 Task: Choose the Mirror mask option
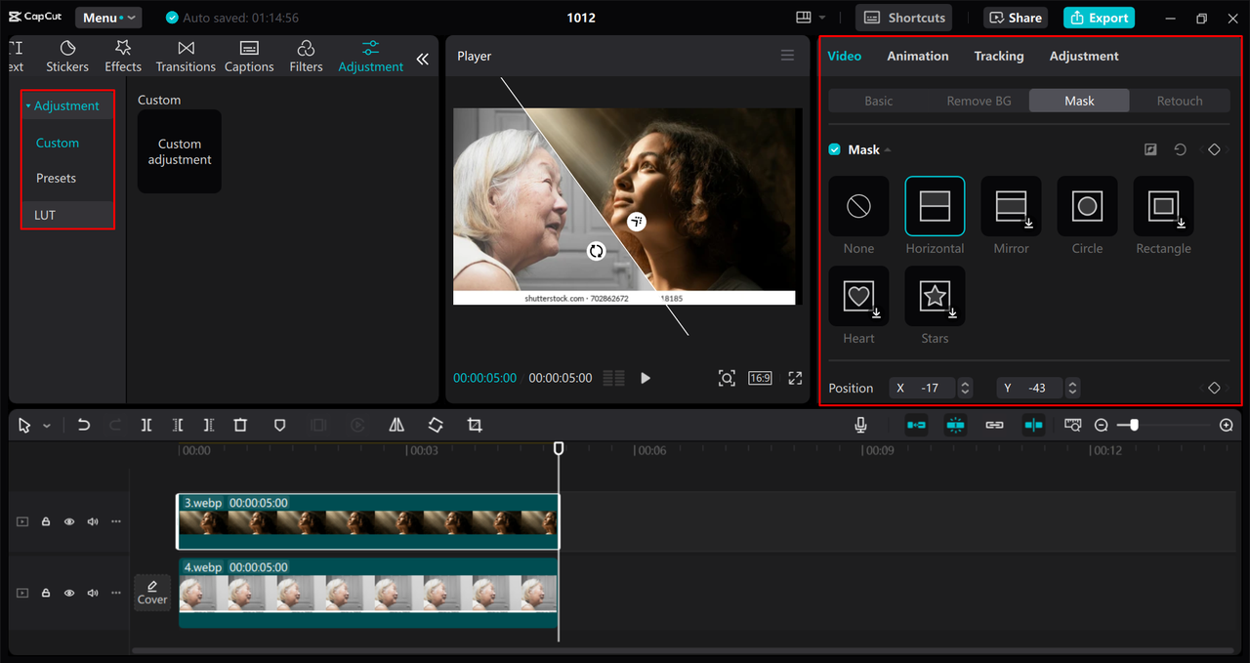tap(1011, 206)
